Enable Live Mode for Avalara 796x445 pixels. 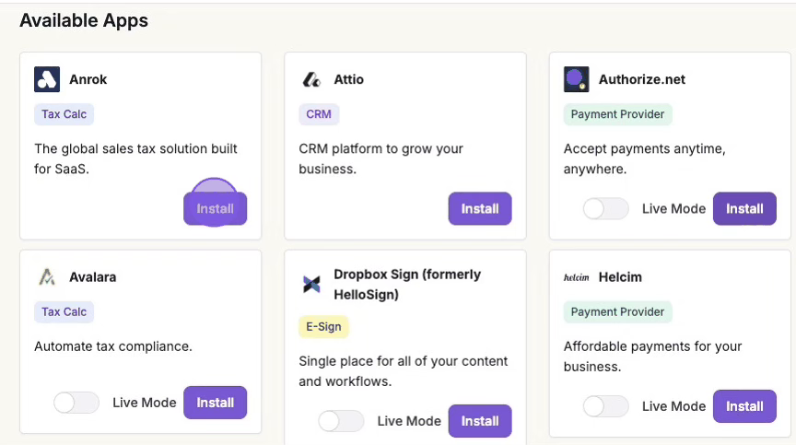76,403
